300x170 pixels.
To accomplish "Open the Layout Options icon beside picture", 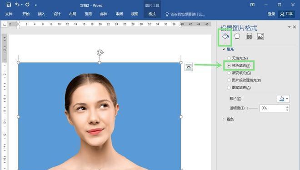I will (189, 67).
